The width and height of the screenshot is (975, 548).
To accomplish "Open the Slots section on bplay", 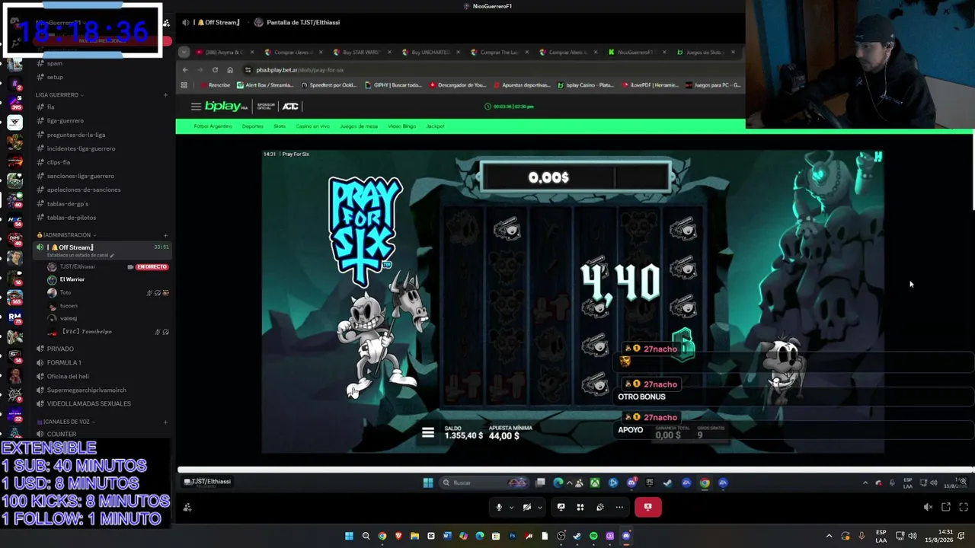I will tap(280, 126).
